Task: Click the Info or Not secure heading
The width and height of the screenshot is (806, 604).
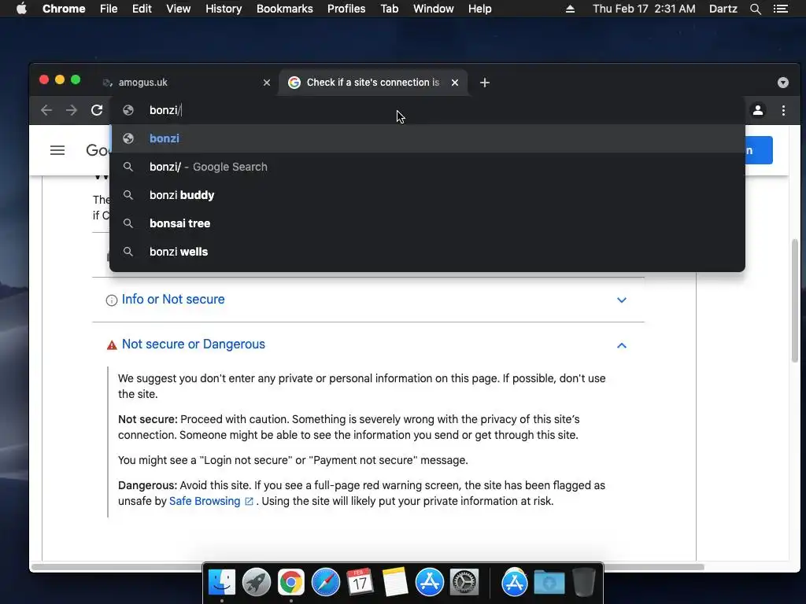Action: click(173, 300)
